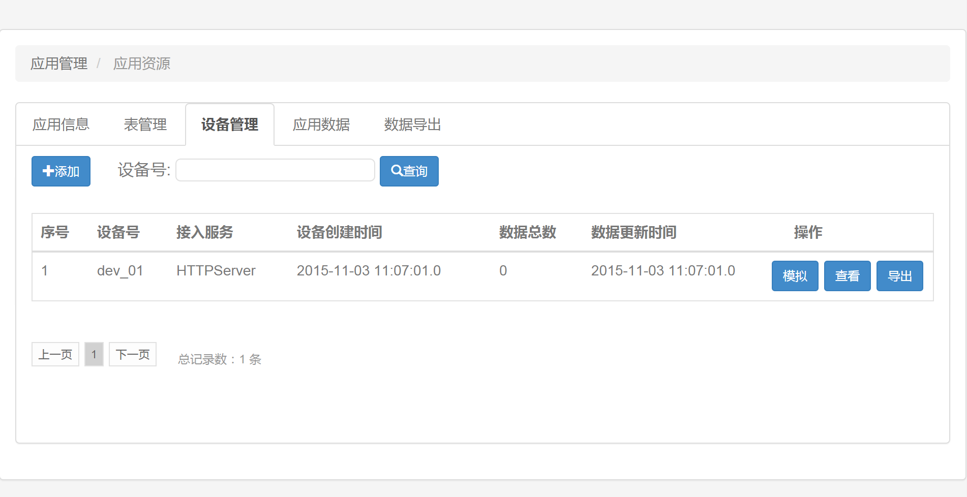
Task: Select page 1 in pagination
Action: click(94, 354)
